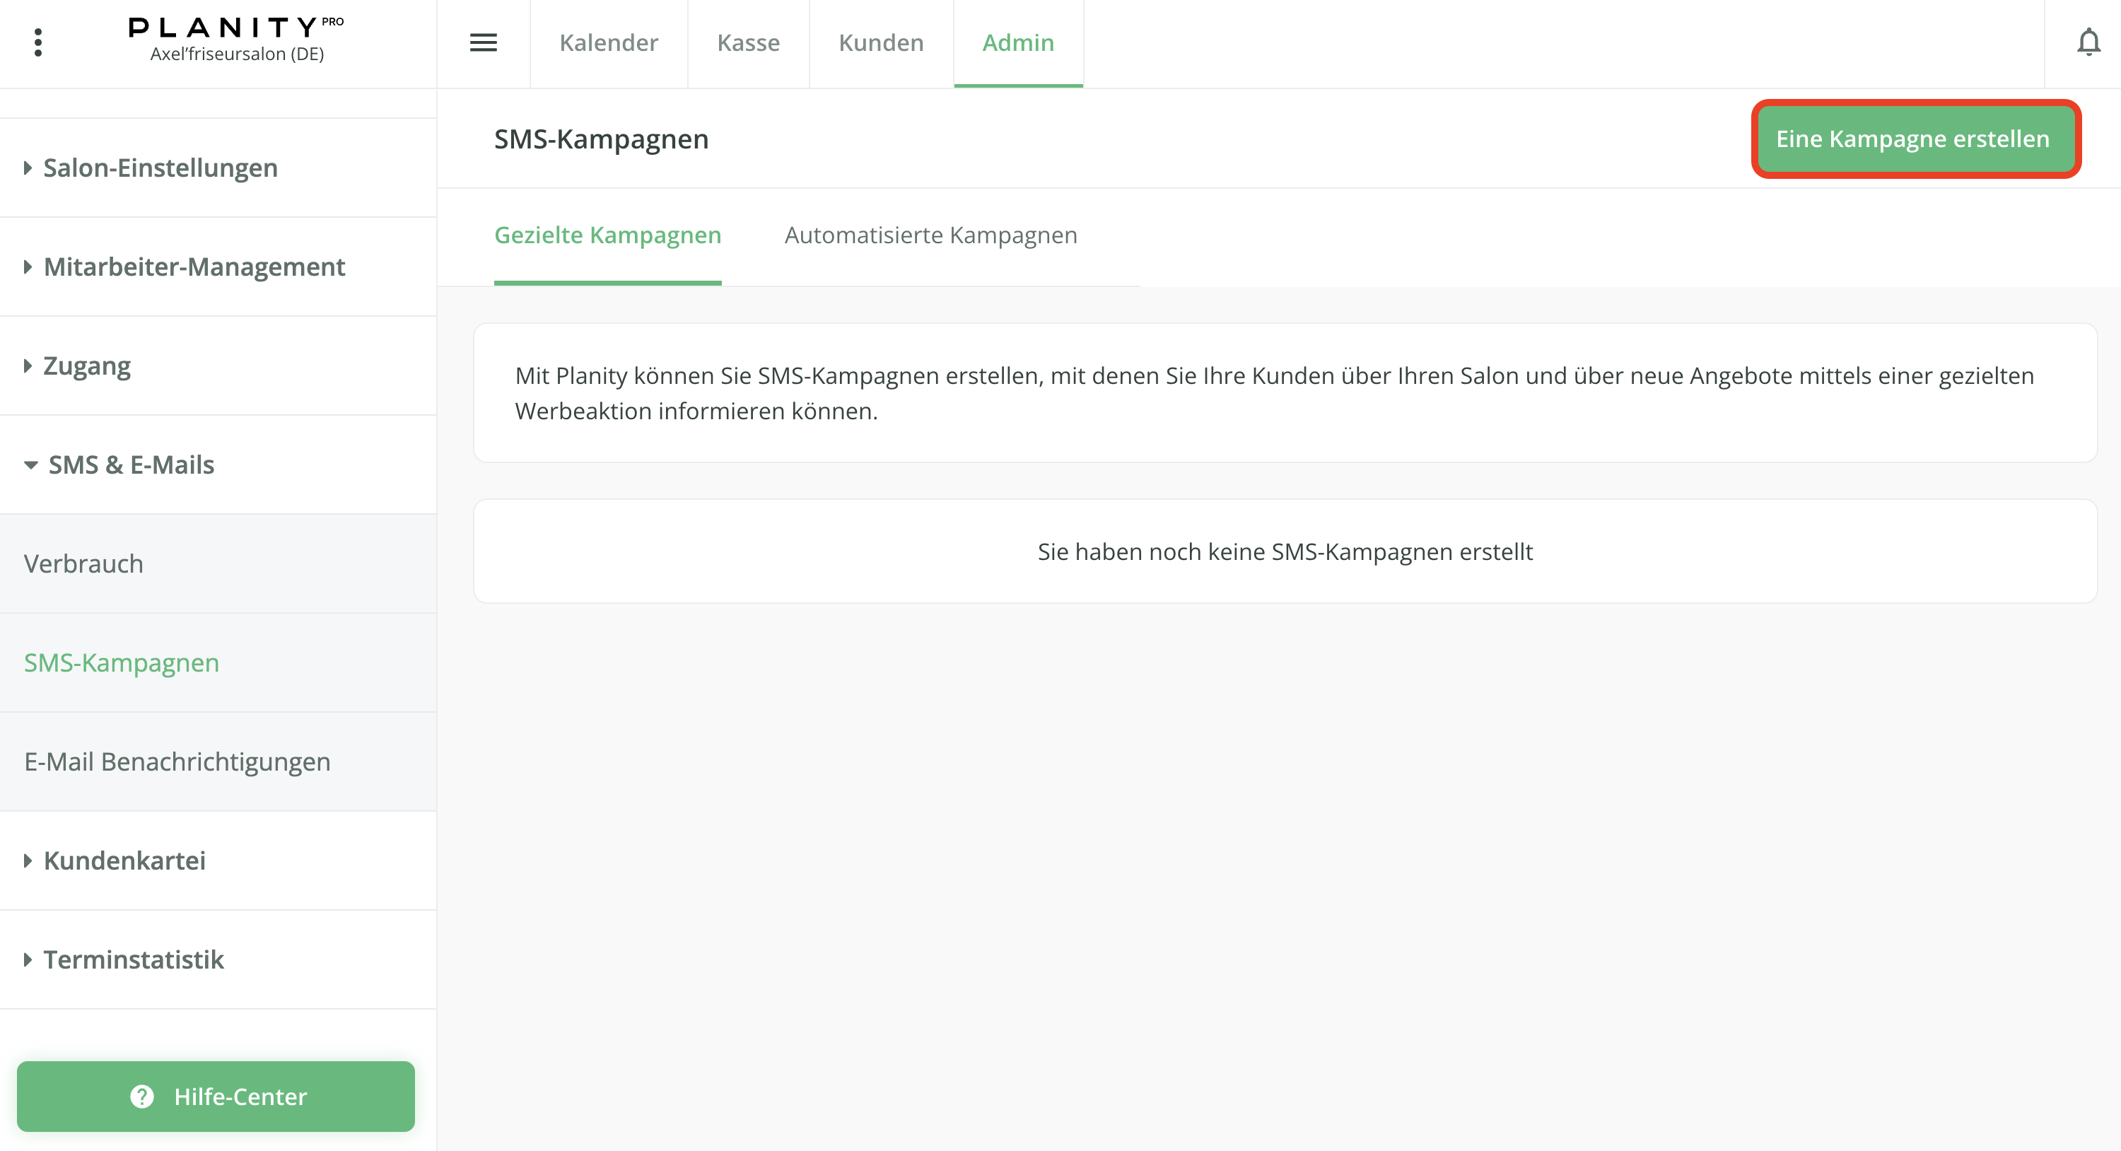Open the Gezielte Kampagnen tab
Screen dimensions: 2121x1151
[x=607, y=235]
